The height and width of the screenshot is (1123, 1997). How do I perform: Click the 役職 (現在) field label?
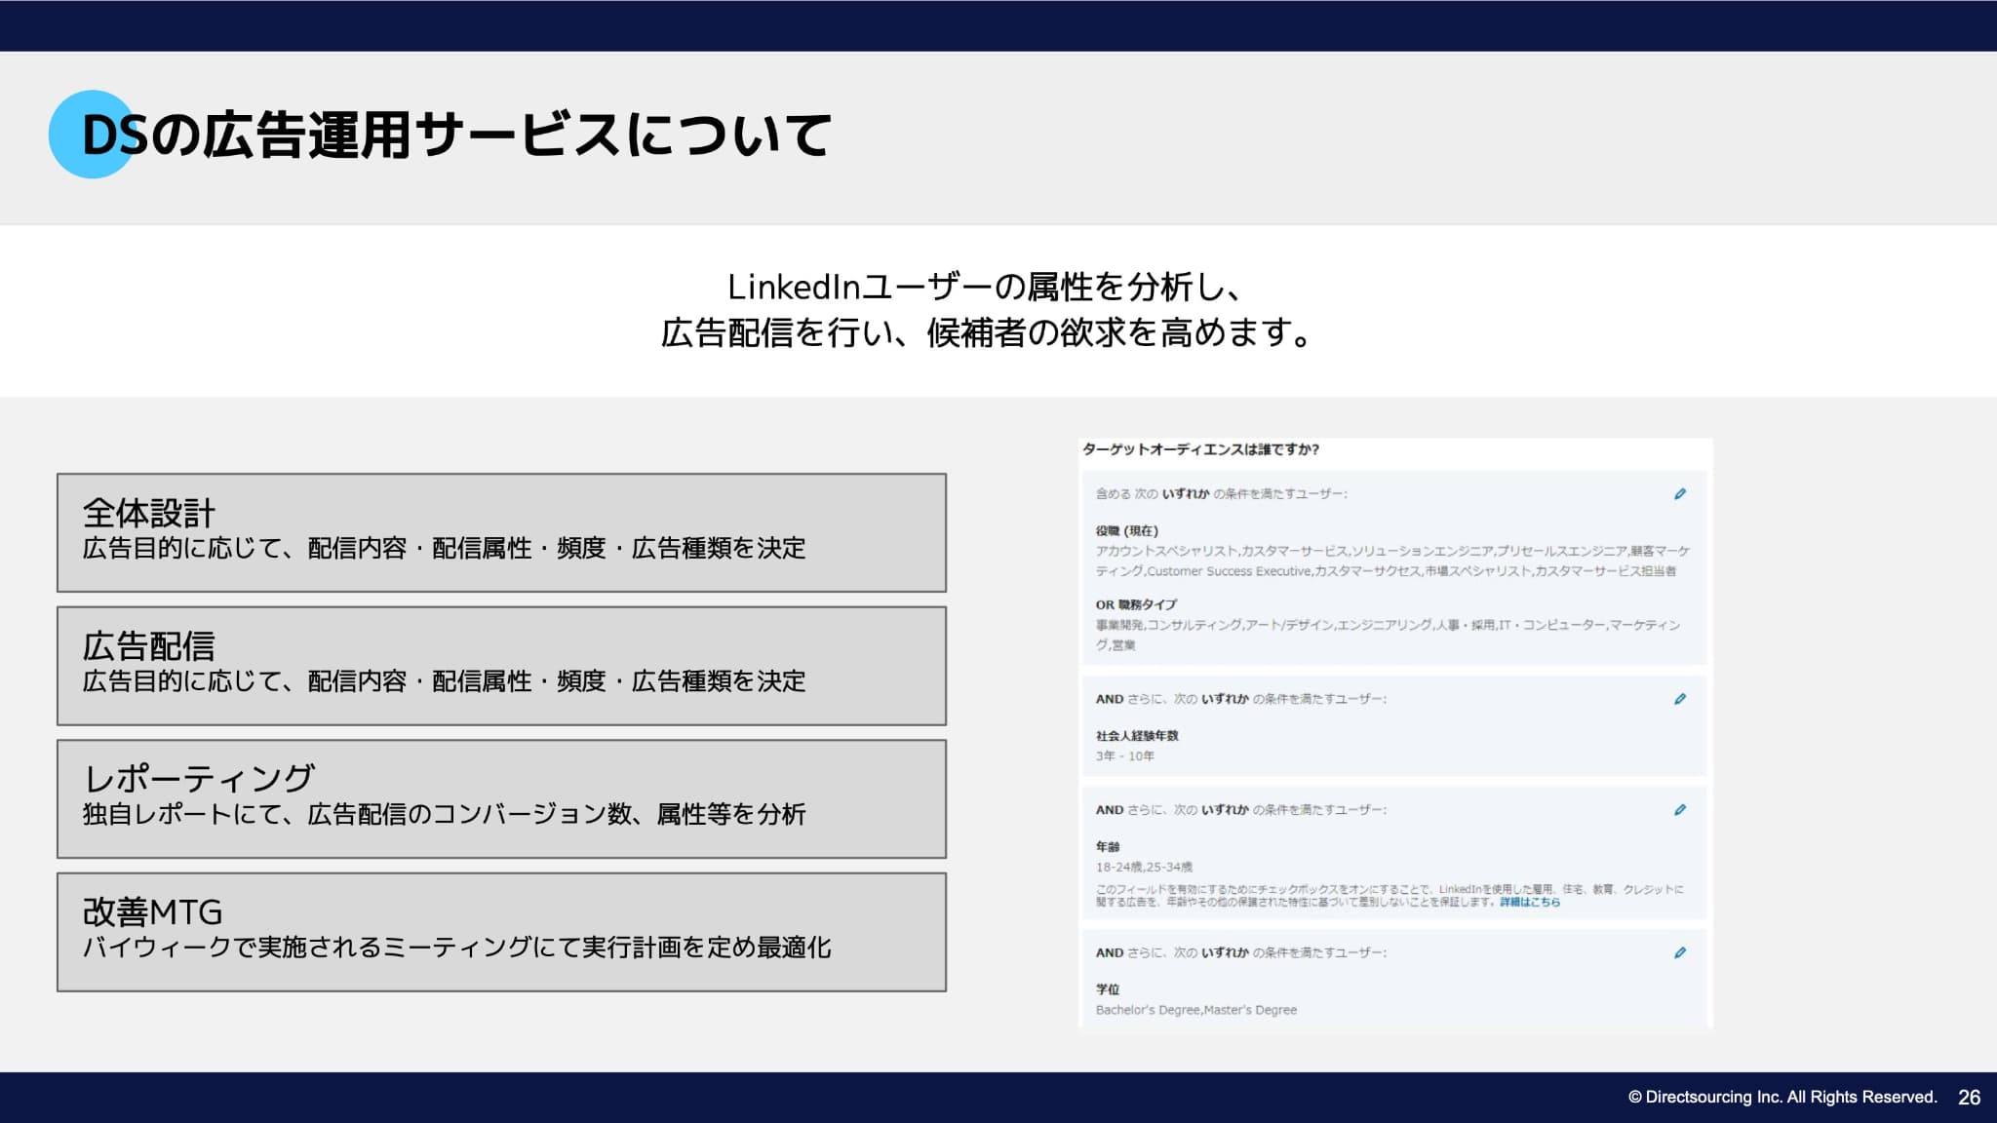tap(1126, 531)
